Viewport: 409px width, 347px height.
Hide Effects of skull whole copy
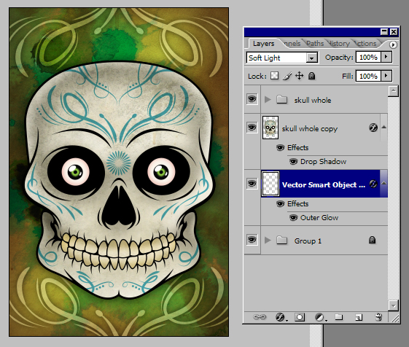(x=280, y=148)
